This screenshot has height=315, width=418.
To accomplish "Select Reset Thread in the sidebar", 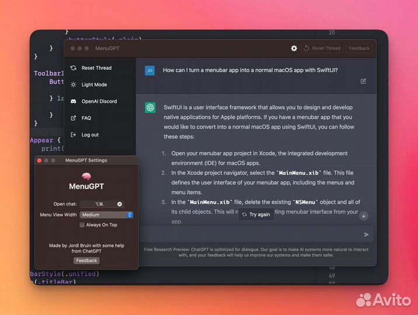I will pos(96,68).
